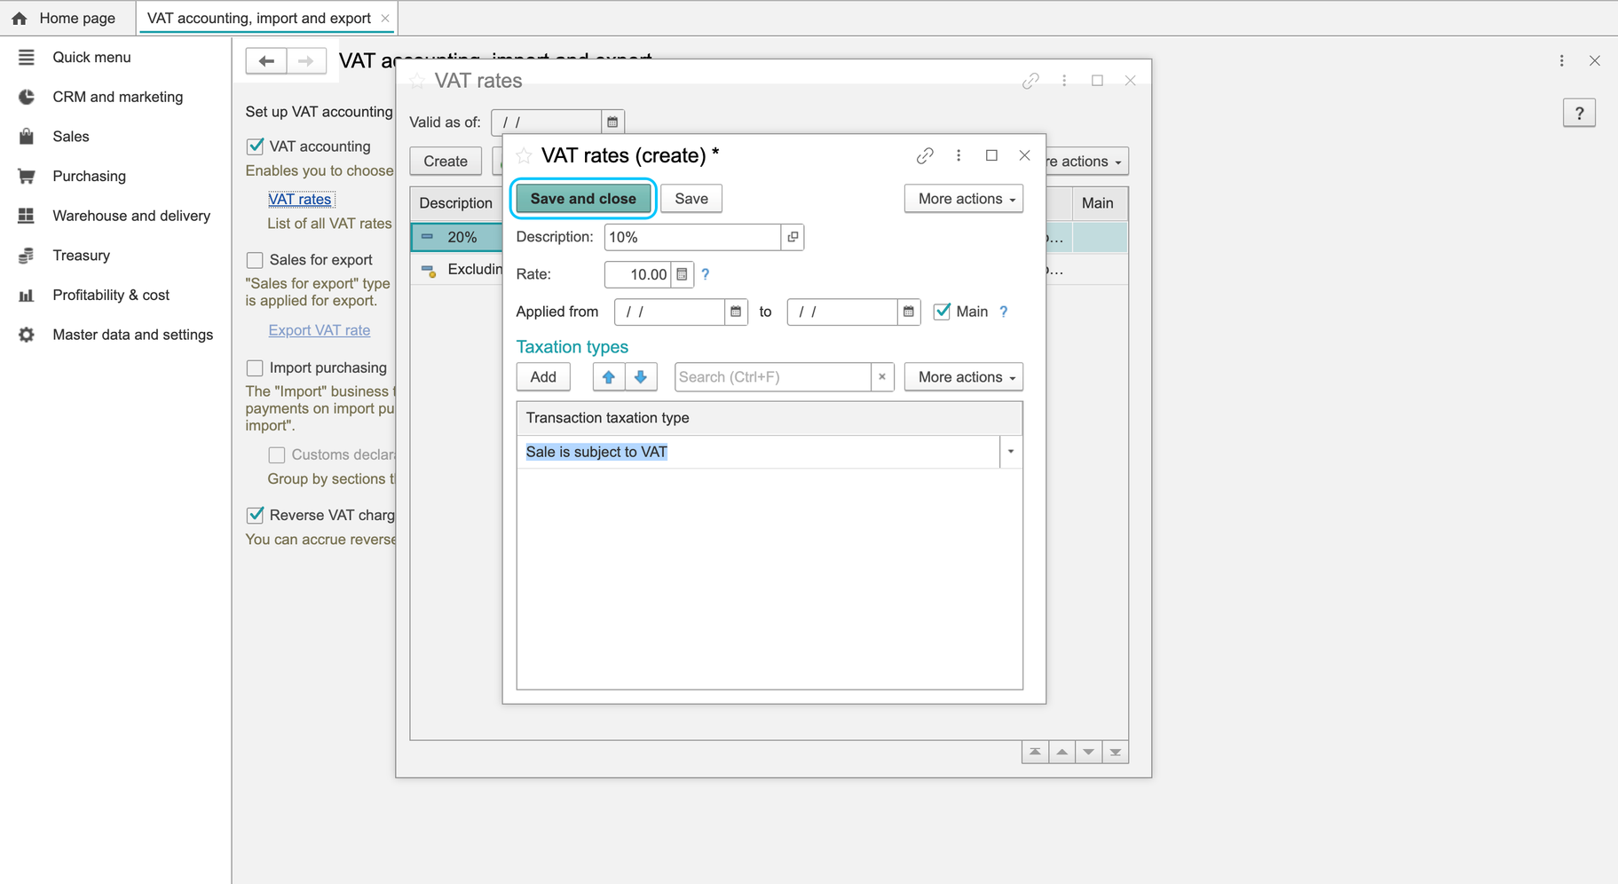1618x884 pixels.
Task: Open the Export VAT rate link
Action: point(320,330)
